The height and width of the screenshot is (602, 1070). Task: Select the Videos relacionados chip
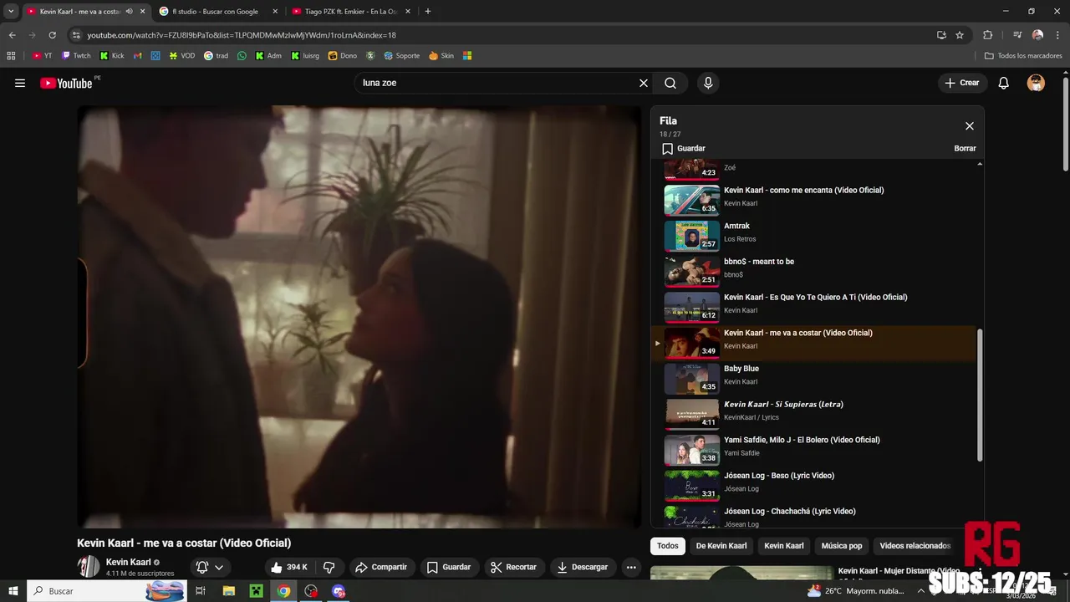tap(915, 546)
